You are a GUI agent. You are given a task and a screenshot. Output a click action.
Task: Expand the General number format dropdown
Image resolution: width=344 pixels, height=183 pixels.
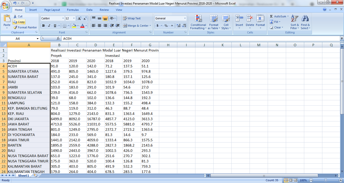(x=185, y=18)
